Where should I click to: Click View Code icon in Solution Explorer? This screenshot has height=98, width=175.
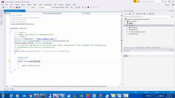point(148,14)
